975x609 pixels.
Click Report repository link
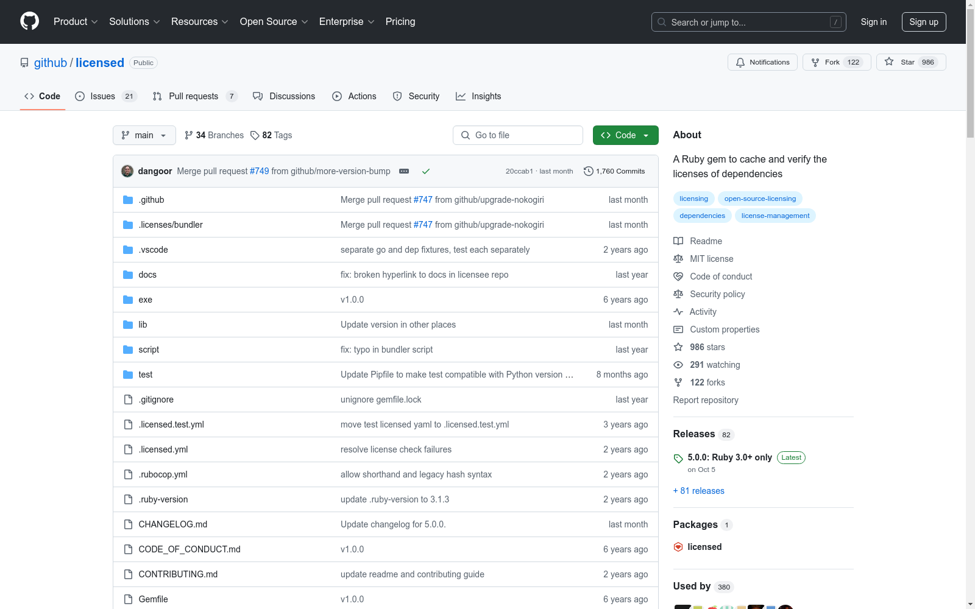[706, 400]
